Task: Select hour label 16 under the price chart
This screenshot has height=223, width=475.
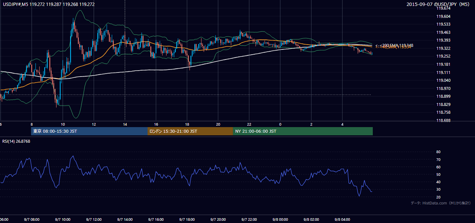Action: point(156,125)
